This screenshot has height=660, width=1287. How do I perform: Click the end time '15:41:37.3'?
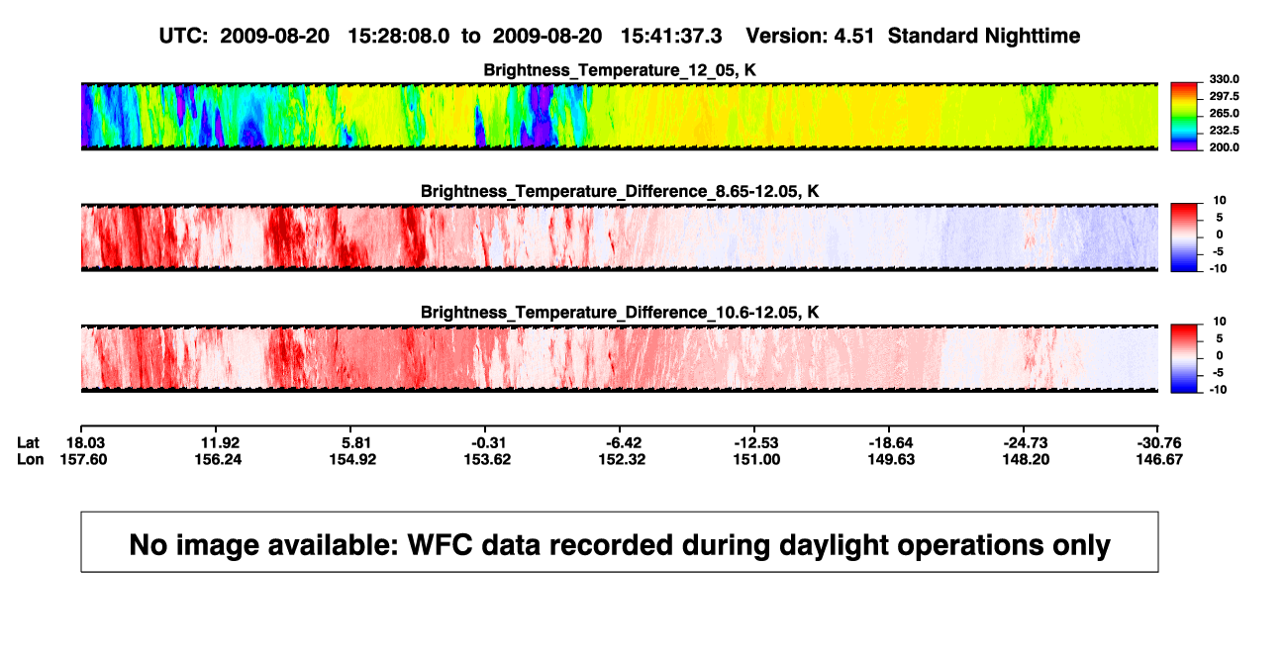tap(672, 37)
